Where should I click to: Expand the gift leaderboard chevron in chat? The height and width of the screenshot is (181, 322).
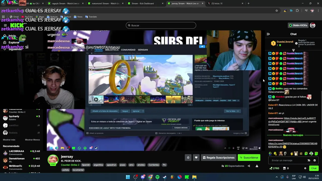[x=293, y=50]
